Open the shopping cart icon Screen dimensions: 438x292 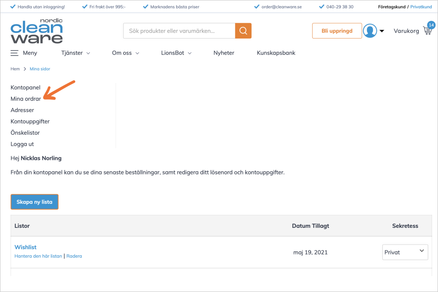point(427,31)
